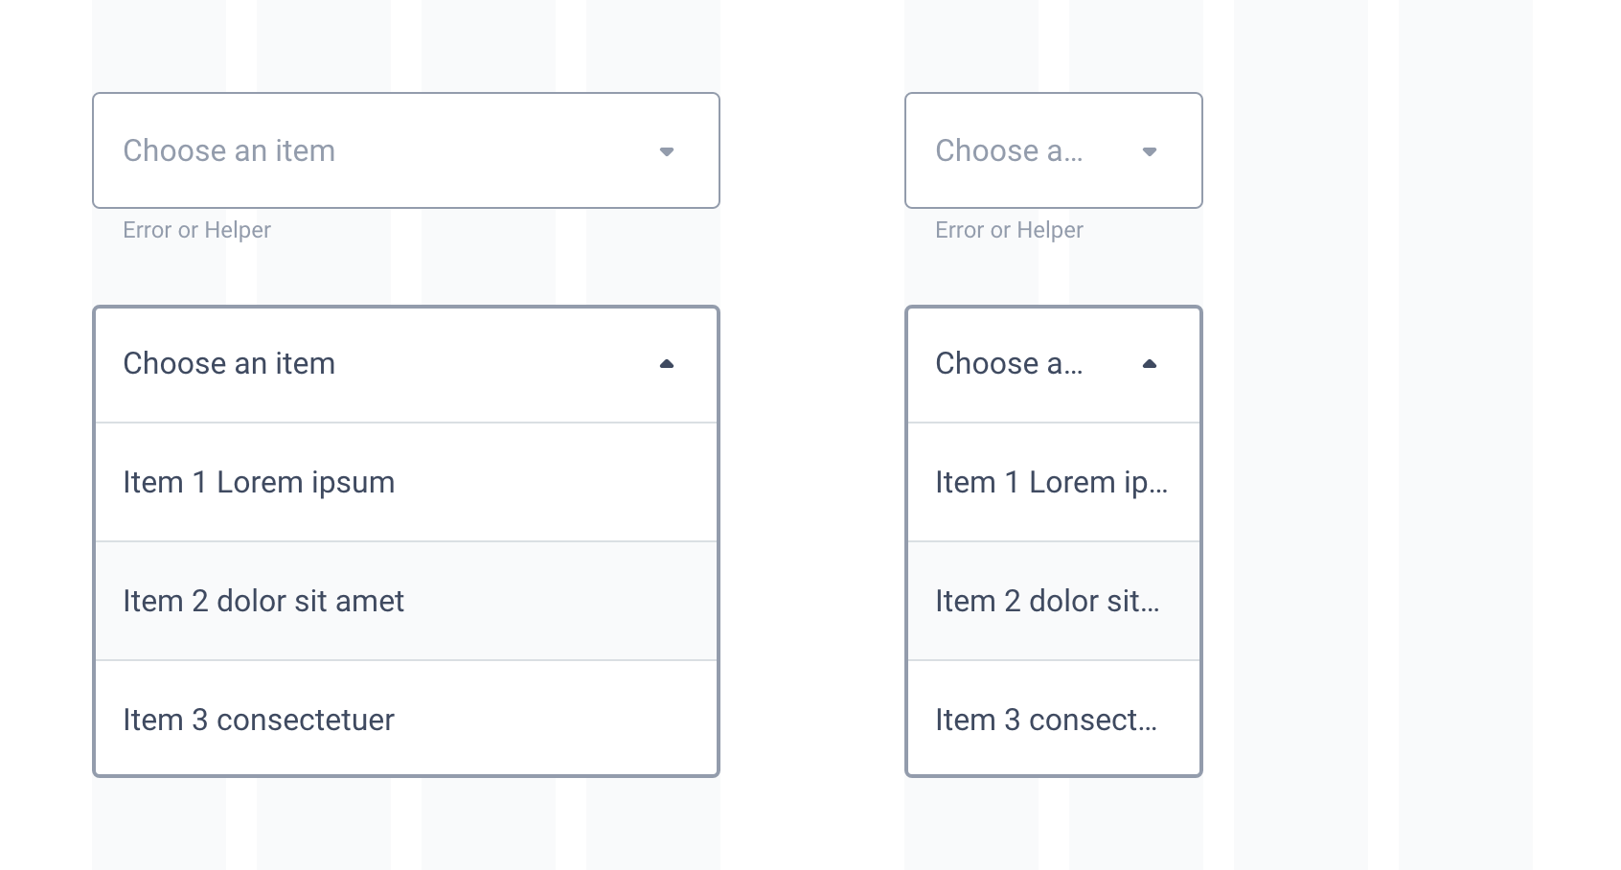Click the left 'Error or Helper' text
The height and width of the screenshot is (870, 1621).
point(195,230)
